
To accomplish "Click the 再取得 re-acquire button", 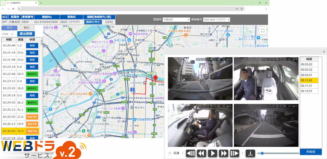I will (311, 152).
